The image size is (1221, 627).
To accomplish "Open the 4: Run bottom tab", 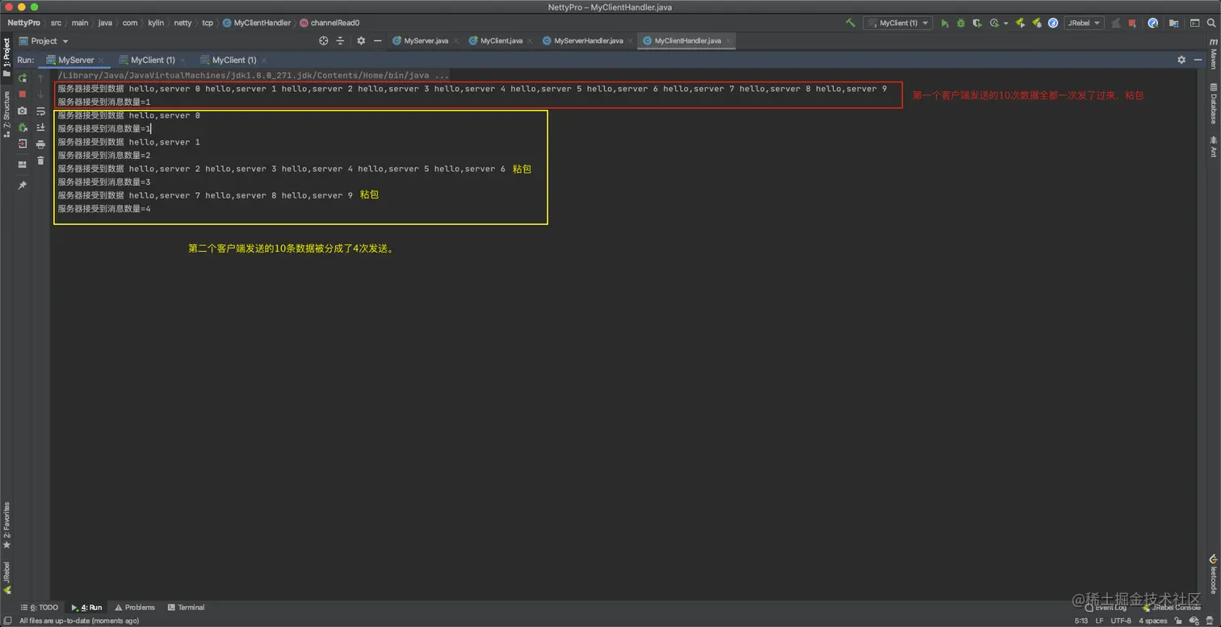I will point(87,608).
